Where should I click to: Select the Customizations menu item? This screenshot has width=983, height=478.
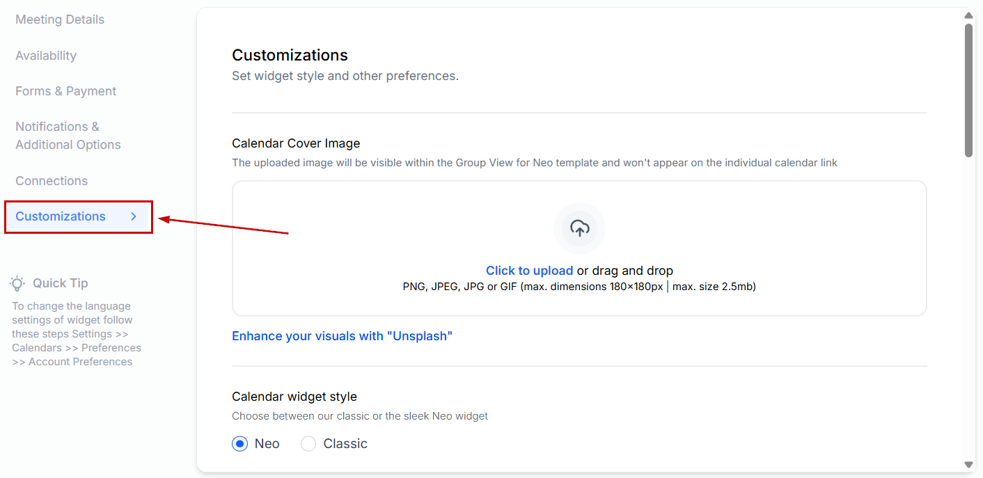61,216
